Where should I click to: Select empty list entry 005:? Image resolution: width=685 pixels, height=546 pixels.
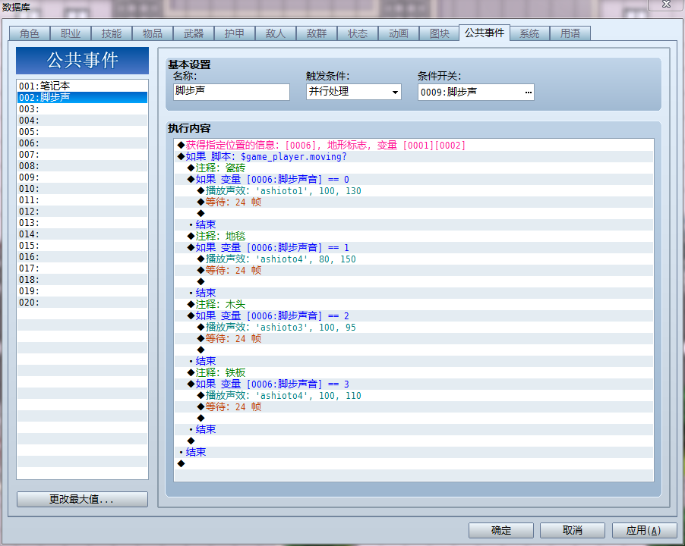pyautogui.click(x=82, y=131)
